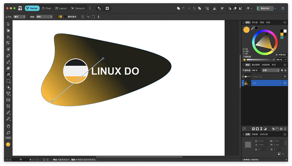292x166 pixels.
Task: Open the alignment options icon
Action: click(222, 8)
